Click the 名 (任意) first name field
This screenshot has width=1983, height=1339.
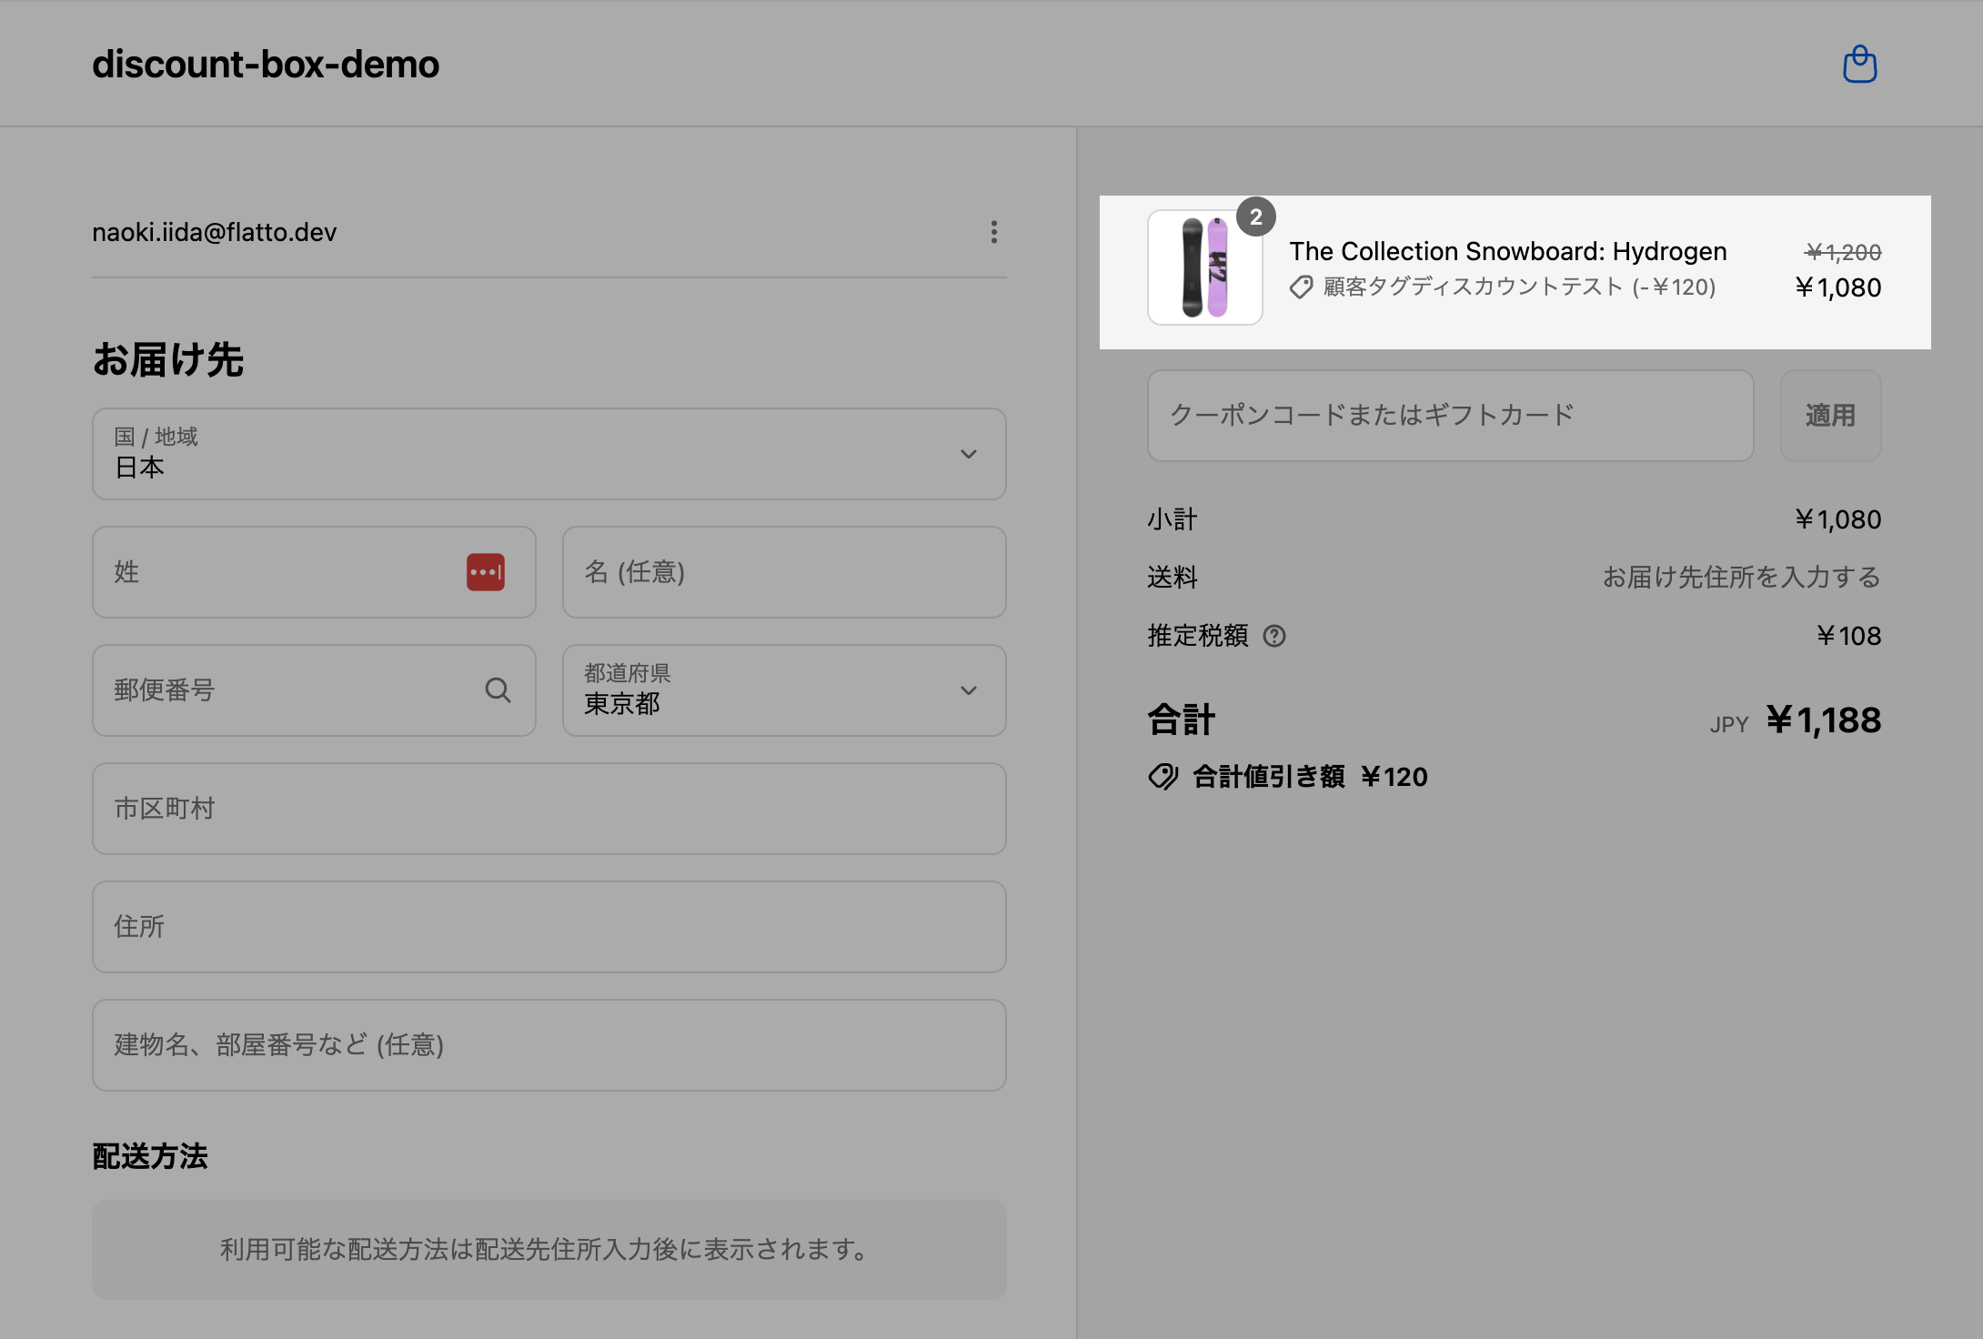[783, 572]
